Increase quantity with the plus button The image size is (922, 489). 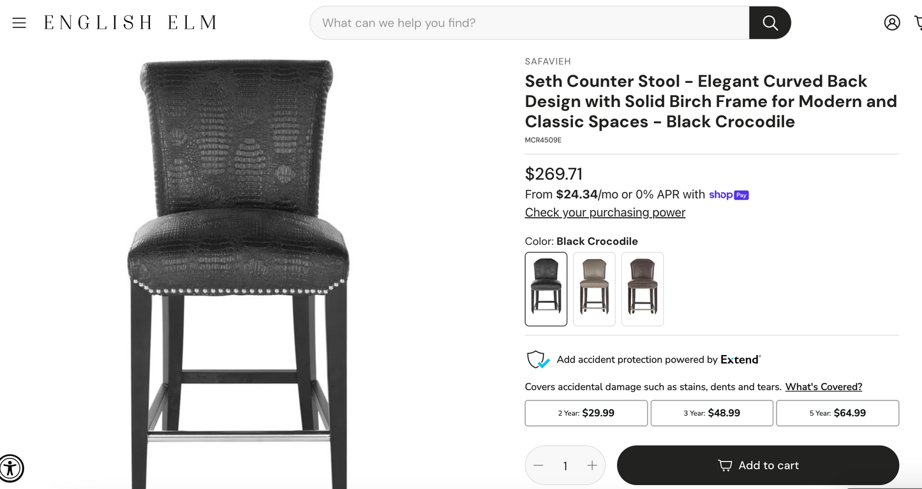tap(591, 465)
